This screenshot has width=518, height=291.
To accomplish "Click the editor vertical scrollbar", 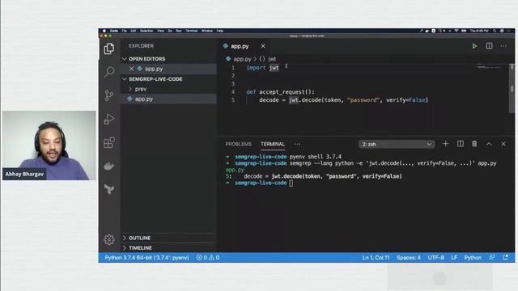I will pyautogui.click(x=512, y=88).
